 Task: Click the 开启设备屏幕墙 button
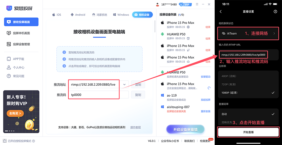185,130
